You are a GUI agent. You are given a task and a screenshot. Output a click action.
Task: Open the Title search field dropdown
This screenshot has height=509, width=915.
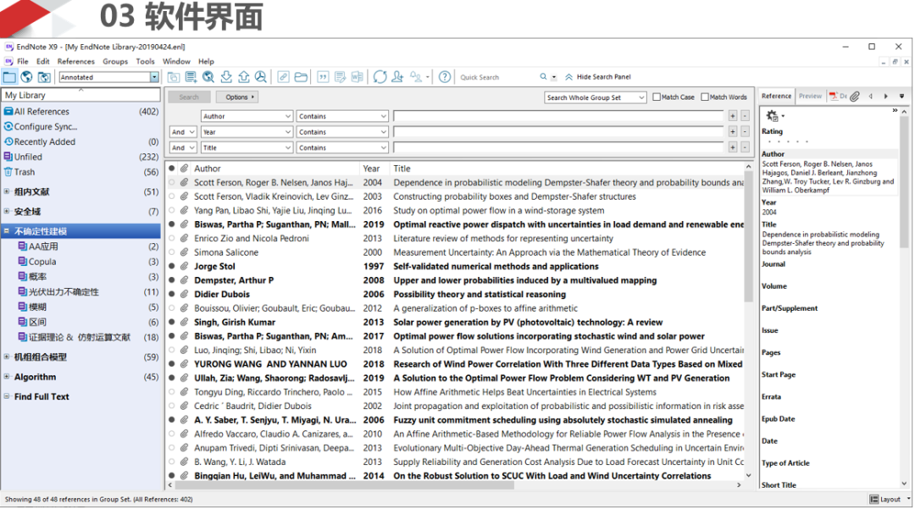247,148
